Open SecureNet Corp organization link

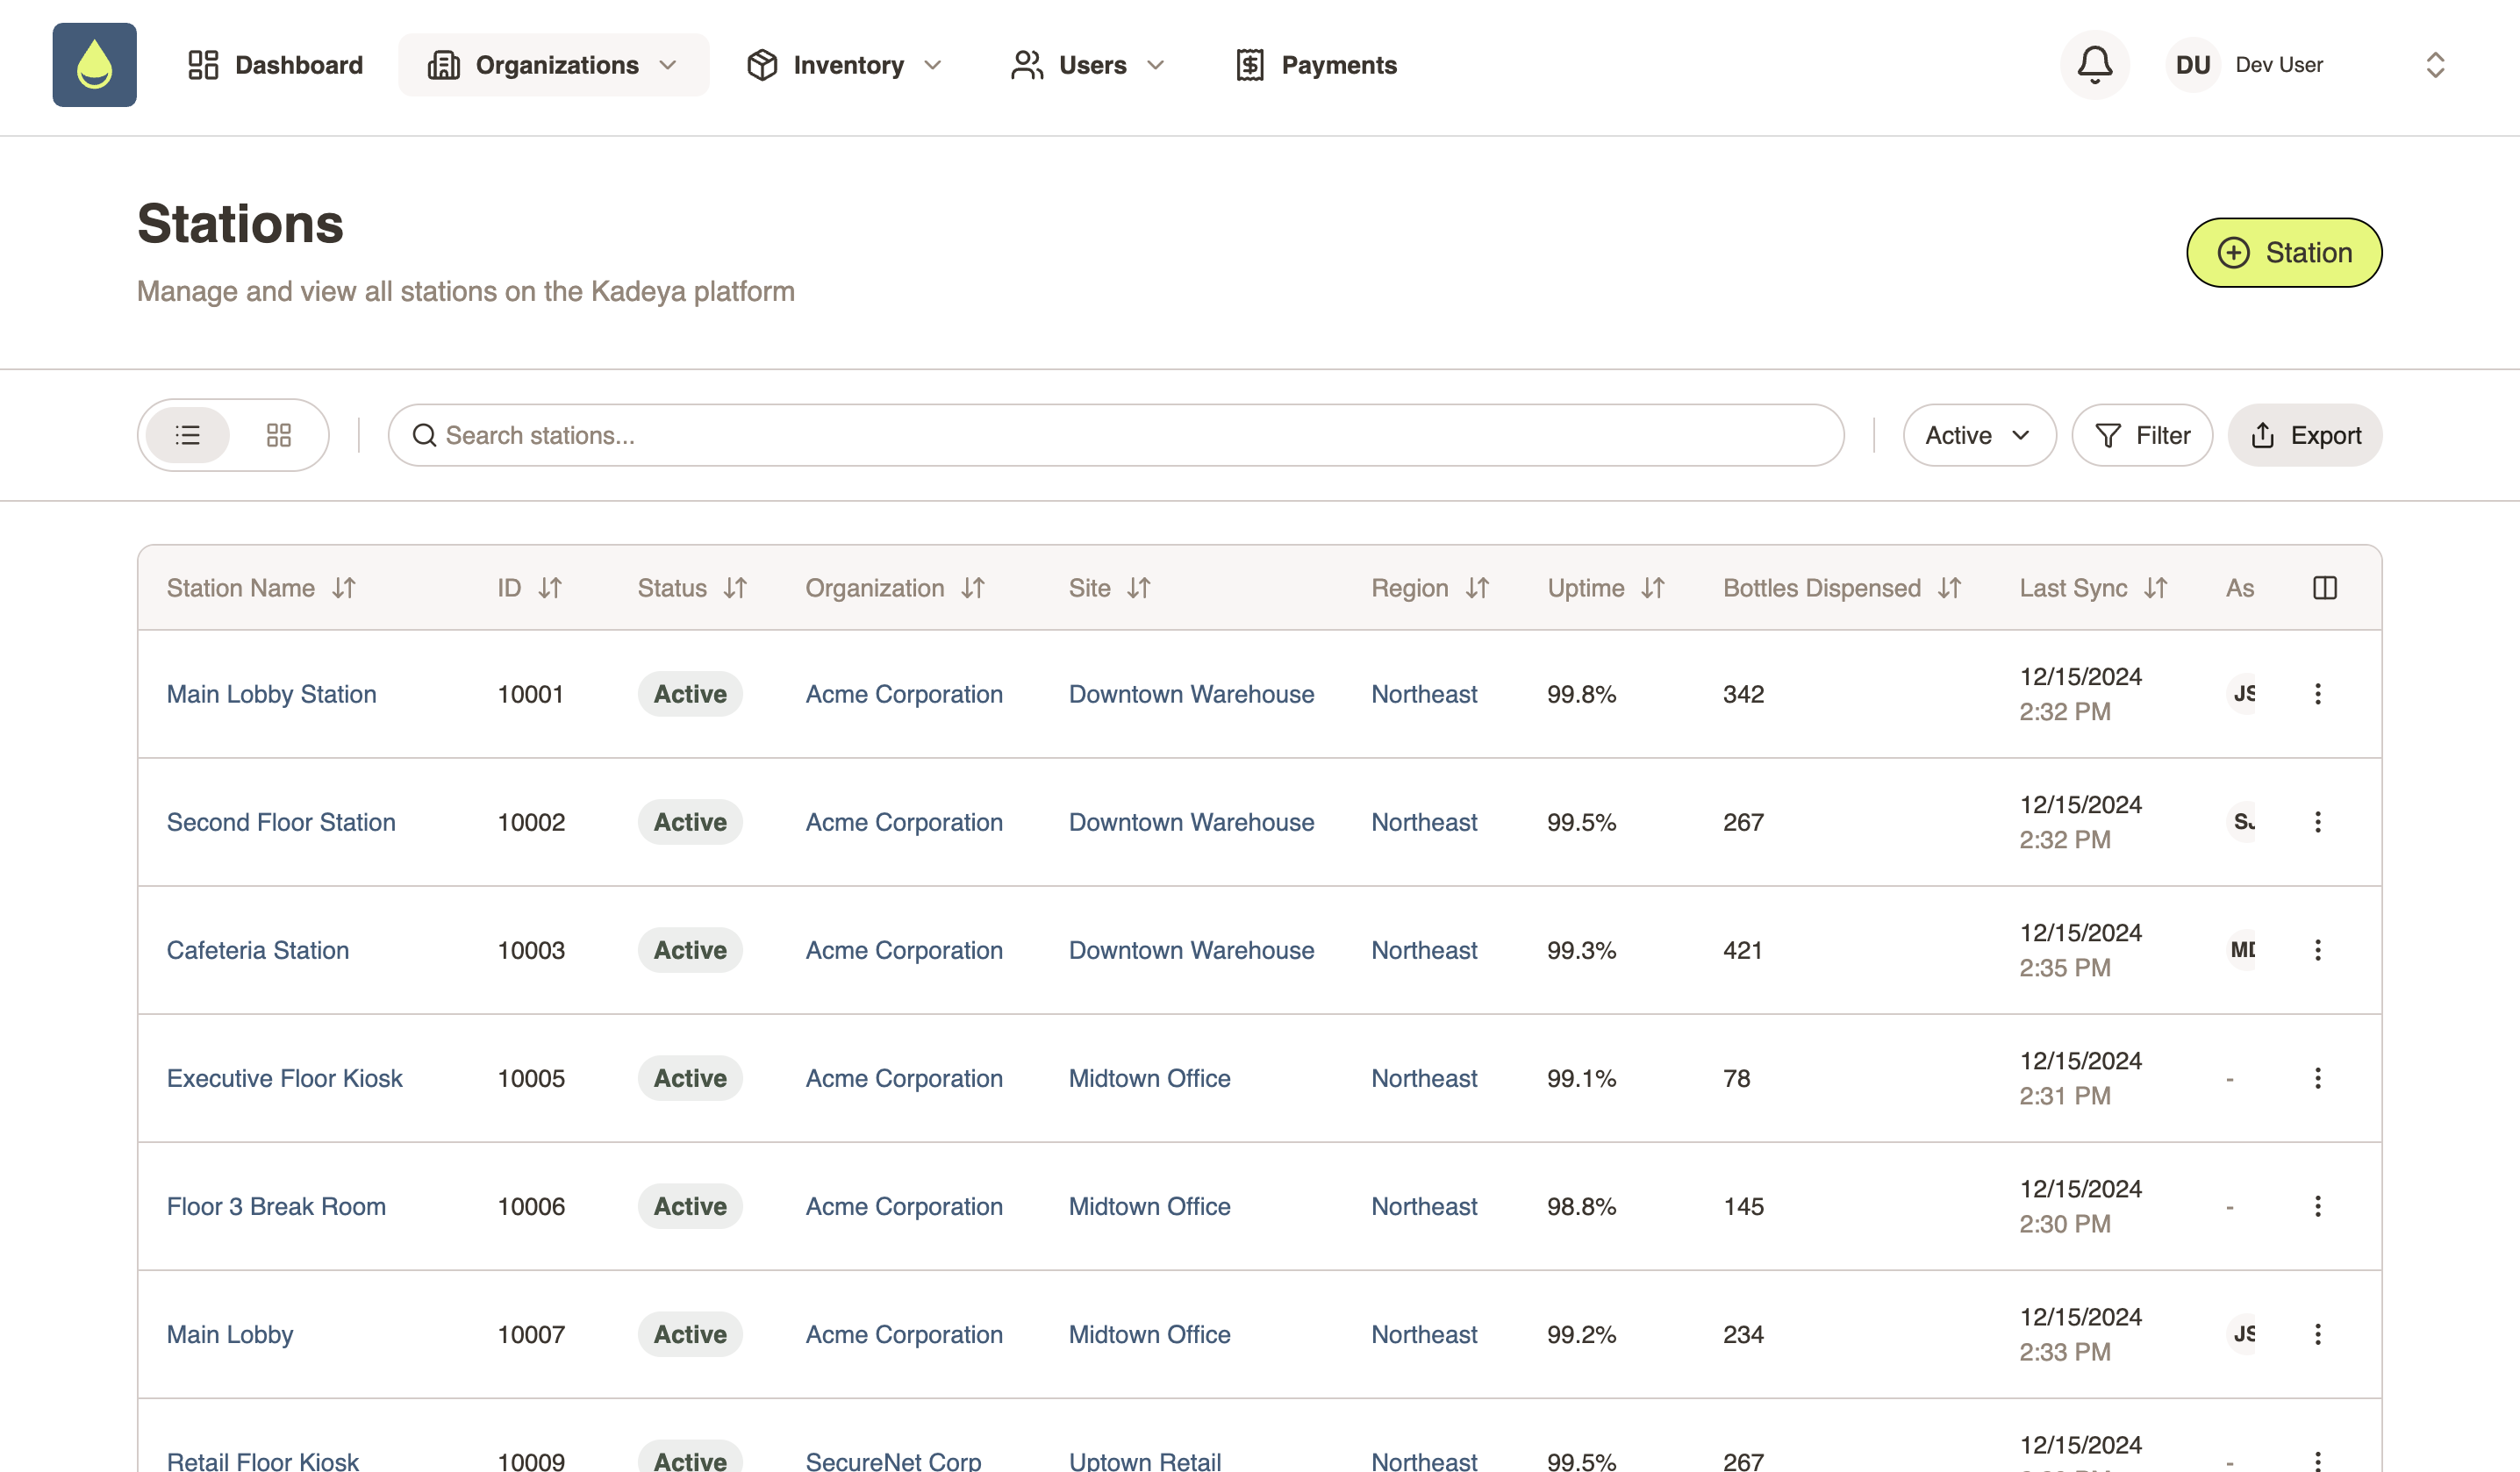[x=893, y=1460]
